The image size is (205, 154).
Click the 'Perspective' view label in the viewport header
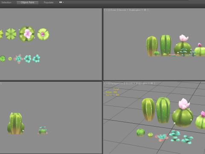(x=117, y=83)
